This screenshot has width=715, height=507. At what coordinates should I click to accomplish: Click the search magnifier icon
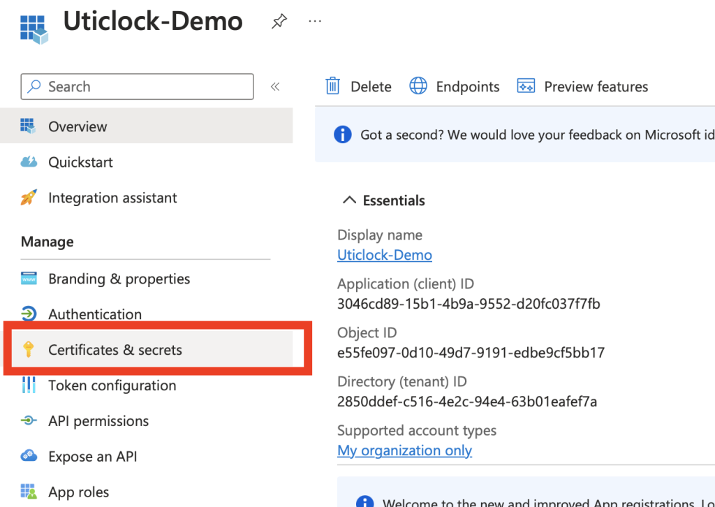click(x=34, y=87)
